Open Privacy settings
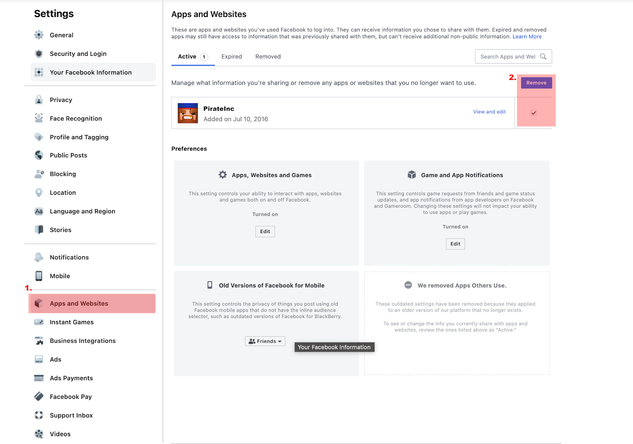Viewport: 633px width, 444px height. [x=93, y=100]
